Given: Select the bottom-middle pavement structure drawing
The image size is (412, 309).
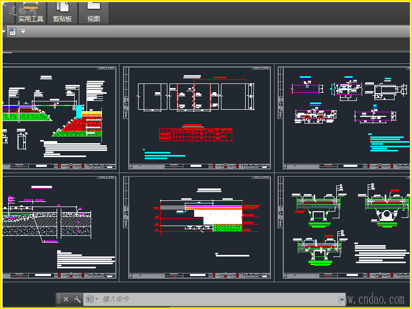Looking at the screenshot, I should point(207,216).
